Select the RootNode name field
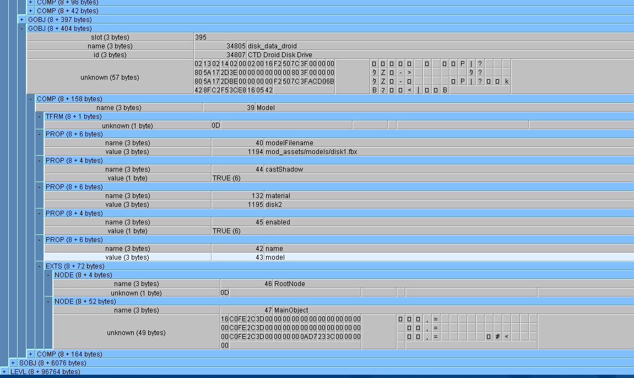This screenshot has width=634, height=378. click(289, 284)
